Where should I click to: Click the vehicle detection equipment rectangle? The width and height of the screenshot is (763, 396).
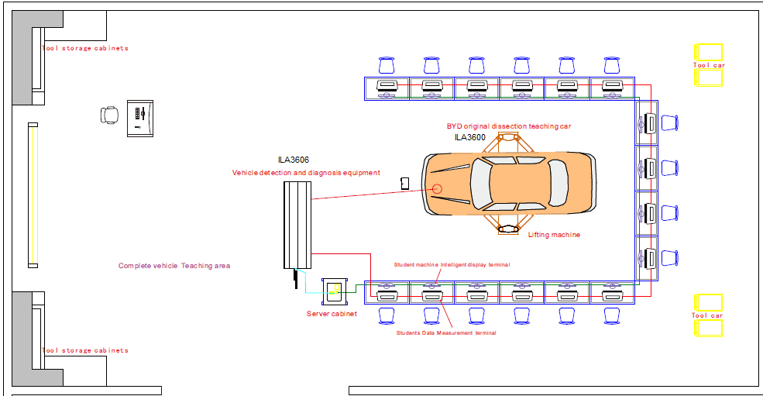(x=297, y=225)
